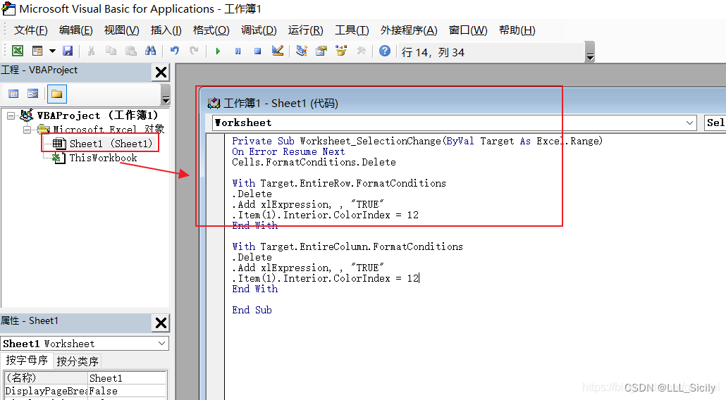Image resolution: width=726 pixels, height=400 pixels.
Task: Open the Worksheet object dropdown in code window
Action: point(689,123)
